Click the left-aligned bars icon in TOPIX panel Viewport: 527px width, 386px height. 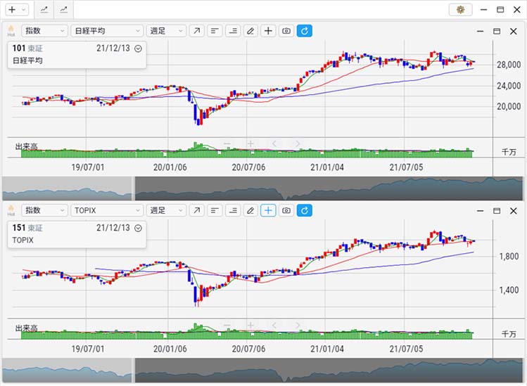[215, 210]
